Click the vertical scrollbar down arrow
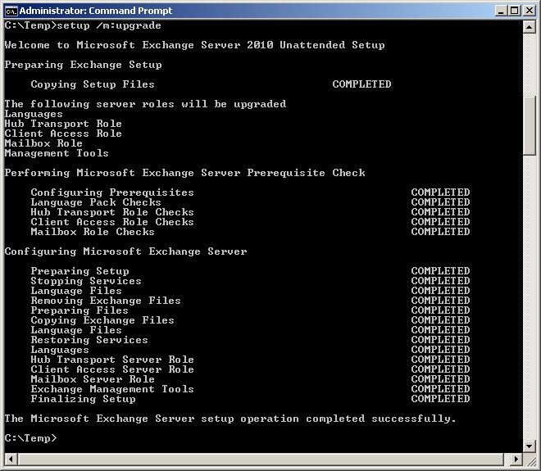The width and height of the screenshot is (541, 471). pos(530,446)
